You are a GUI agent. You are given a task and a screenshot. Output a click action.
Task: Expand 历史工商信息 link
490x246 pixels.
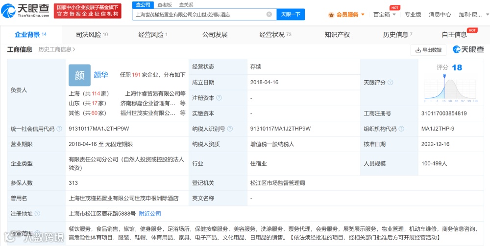56,49
